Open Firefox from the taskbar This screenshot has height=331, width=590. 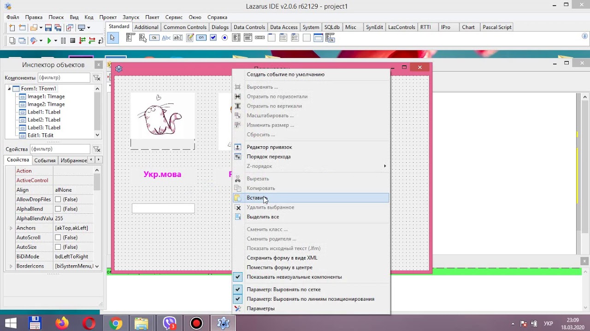61,323
